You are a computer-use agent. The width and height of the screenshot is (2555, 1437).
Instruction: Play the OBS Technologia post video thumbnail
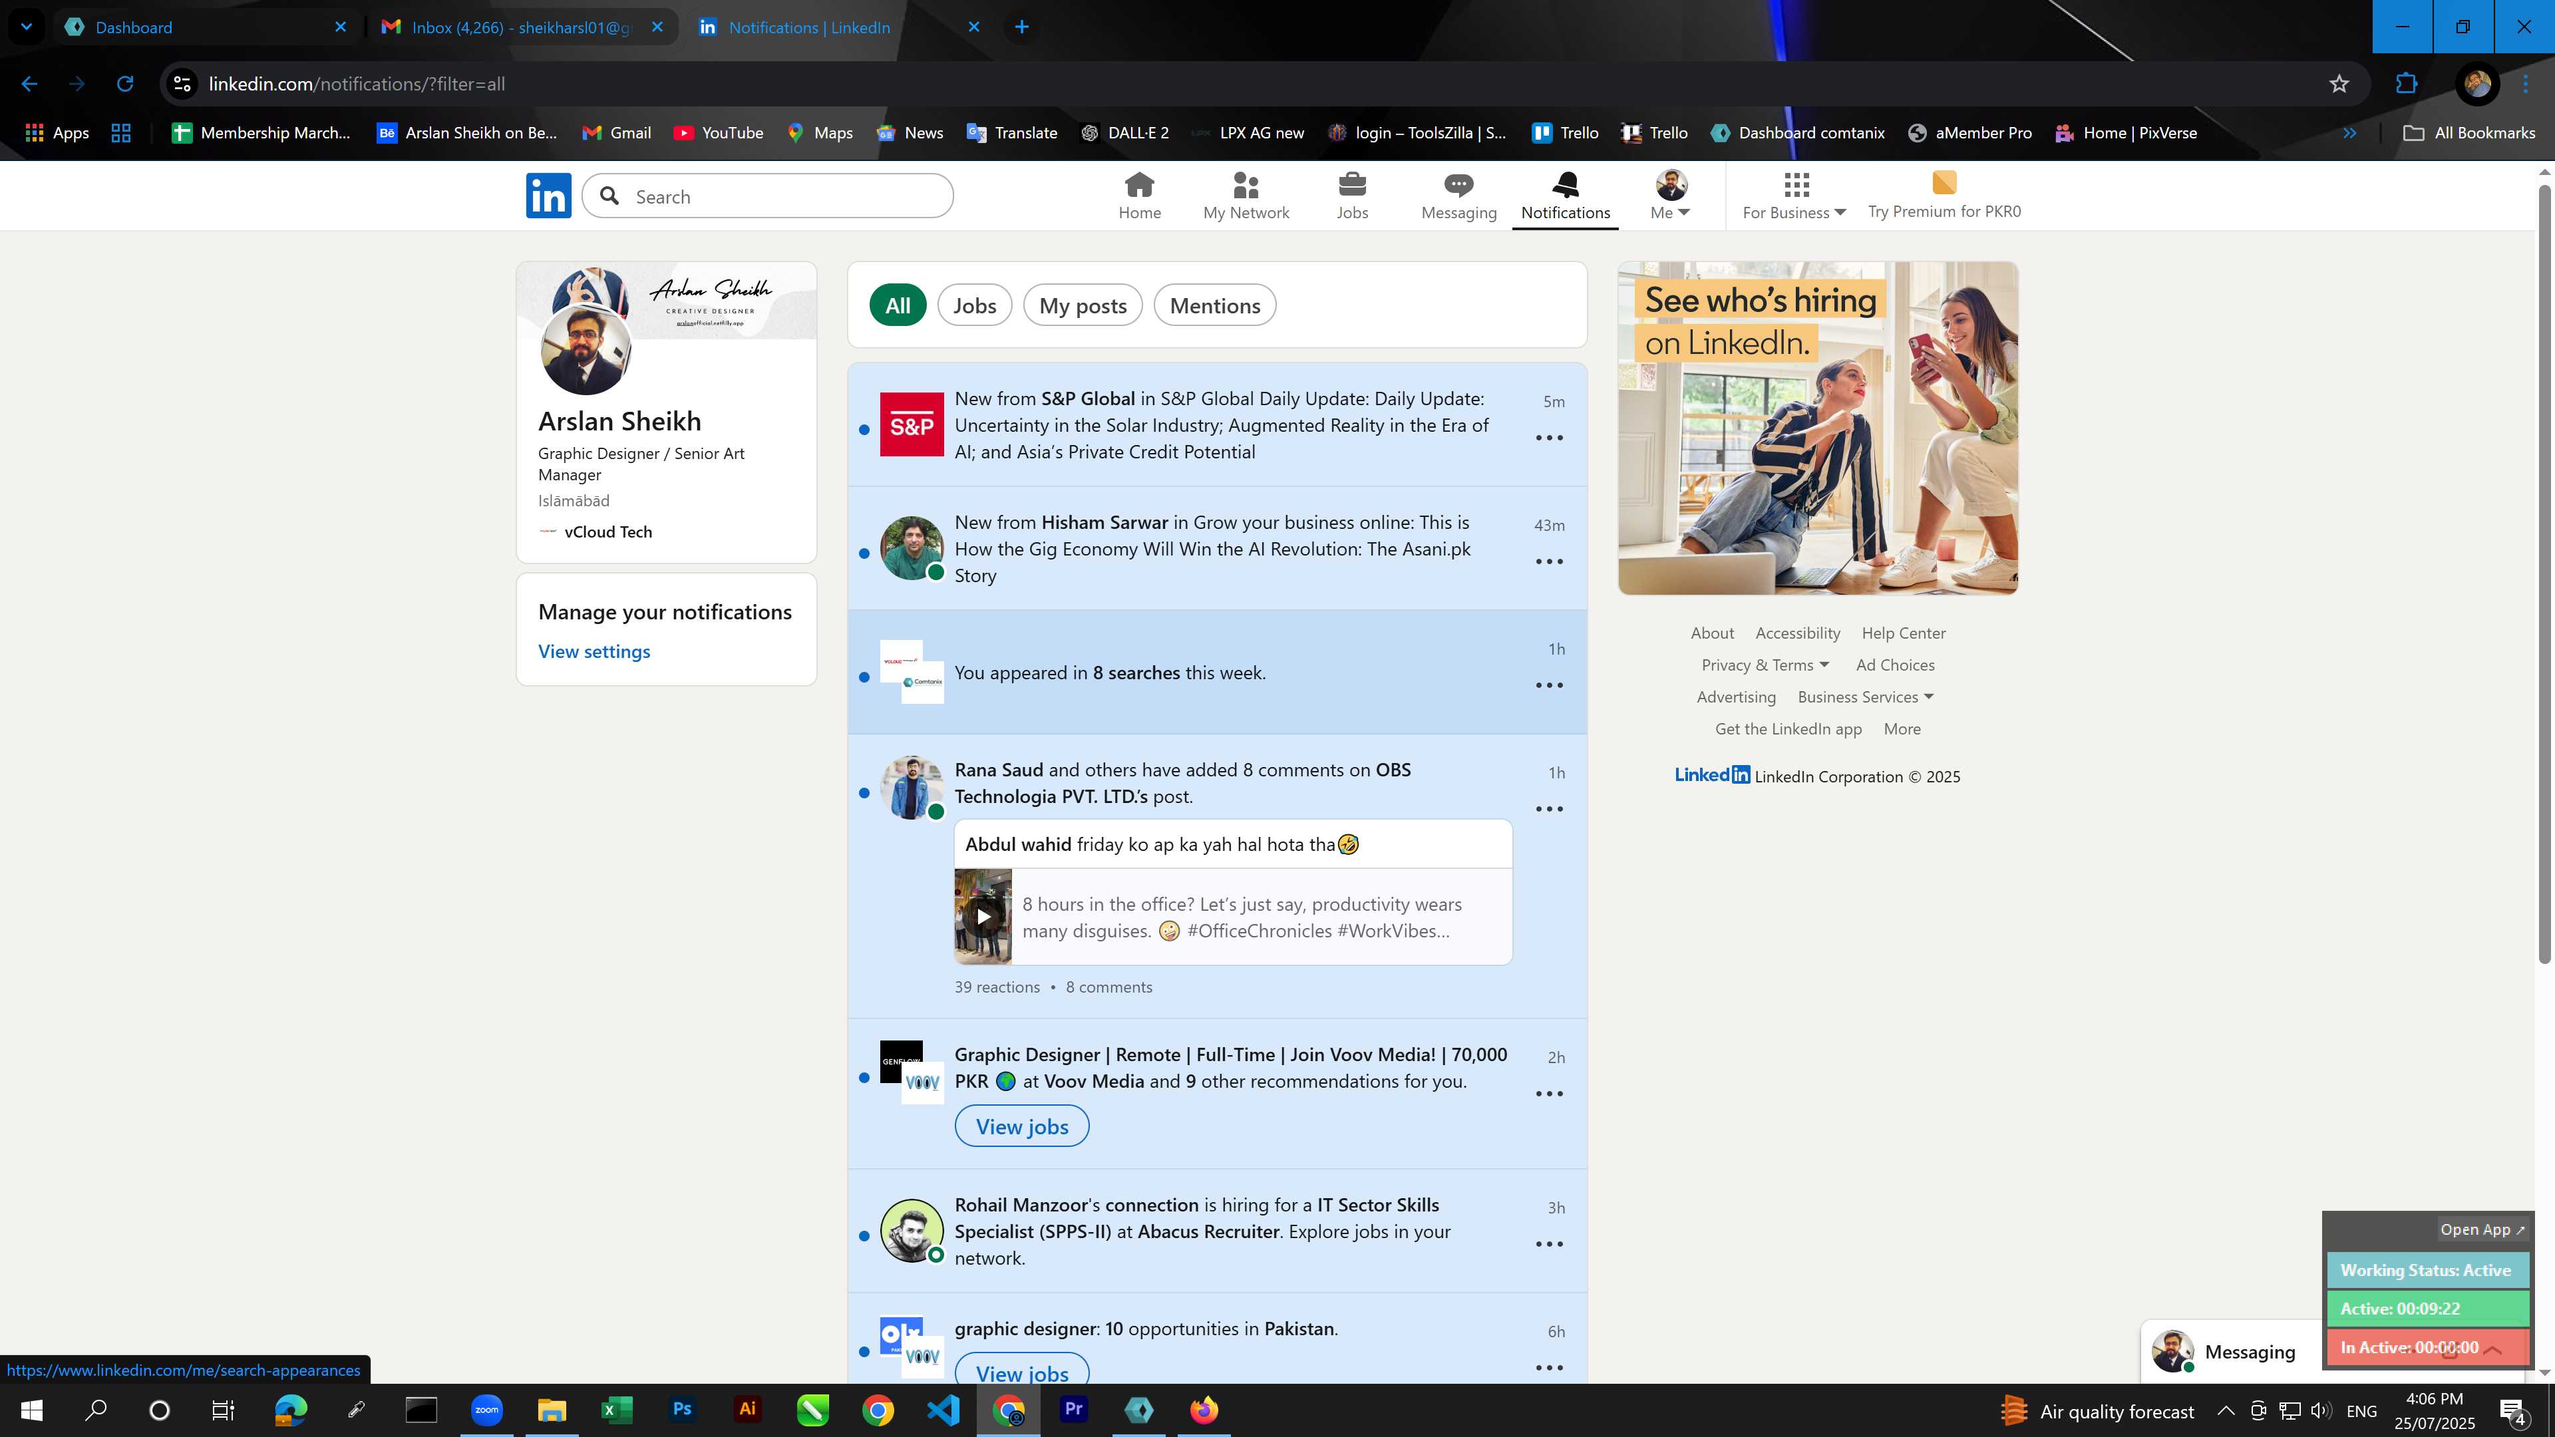point(983,916)
